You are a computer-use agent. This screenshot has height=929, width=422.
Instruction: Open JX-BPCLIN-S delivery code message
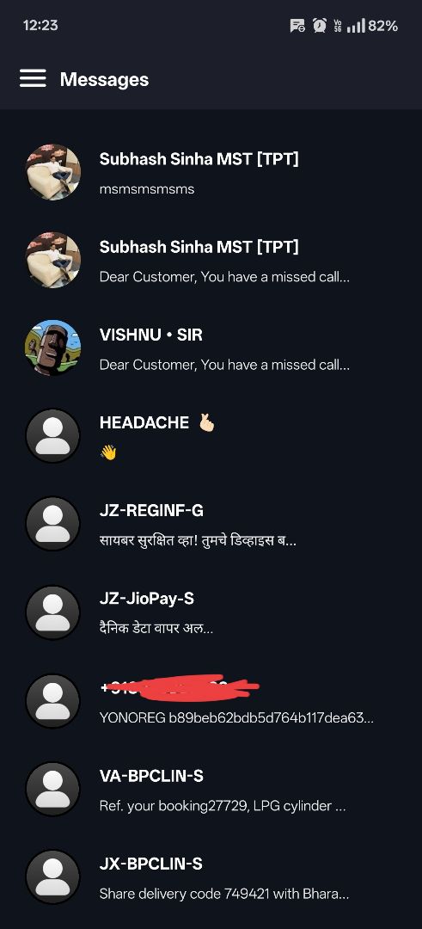tap(211, 878)
